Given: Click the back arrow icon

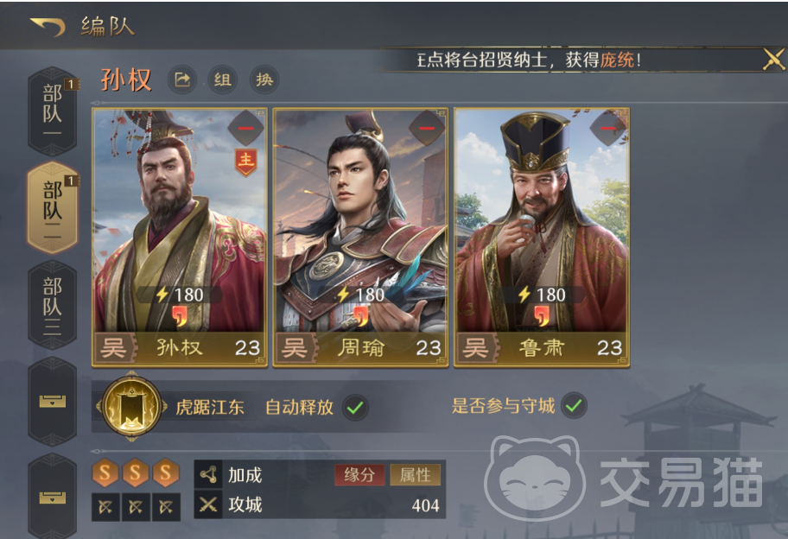Looking at the screenshot, I should (48, 26).
